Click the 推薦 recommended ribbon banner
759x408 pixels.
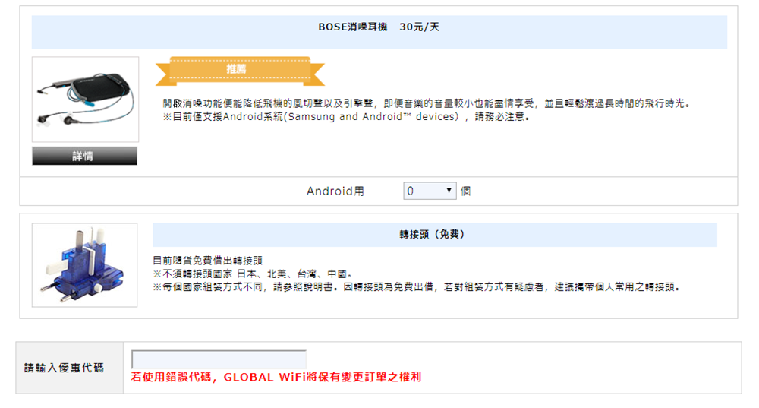pos(240,70)
